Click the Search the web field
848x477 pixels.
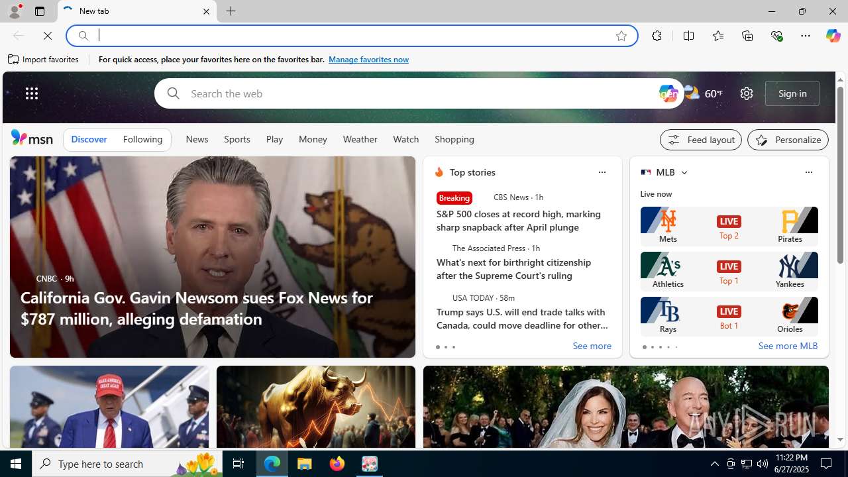[420, 93]
